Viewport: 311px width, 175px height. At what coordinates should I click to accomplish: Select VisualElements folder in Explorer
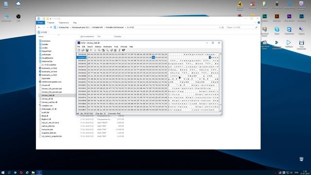pyautogui.click(x=48, y=58)
